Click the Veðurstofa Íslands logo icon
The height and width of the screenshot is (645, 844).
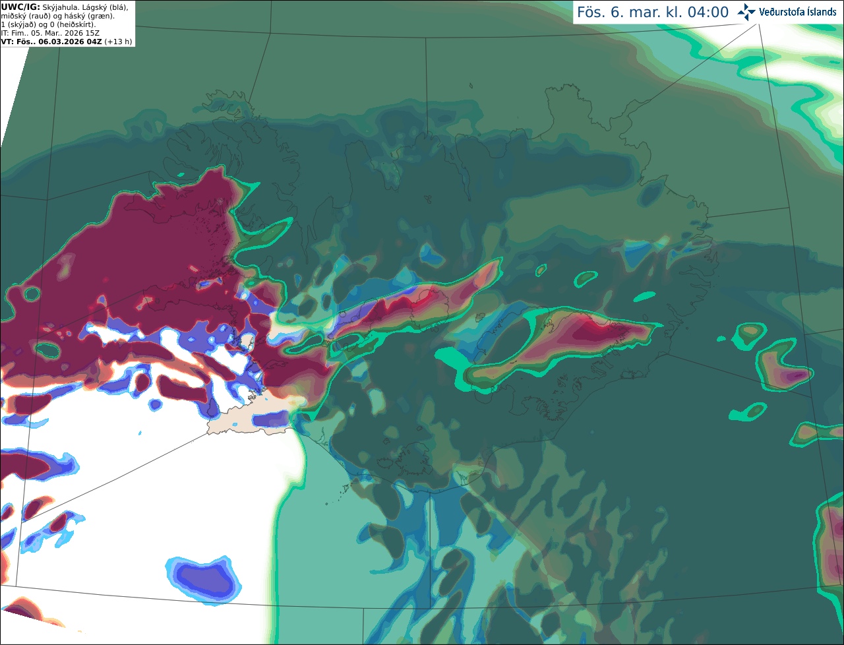coord(746,12)
